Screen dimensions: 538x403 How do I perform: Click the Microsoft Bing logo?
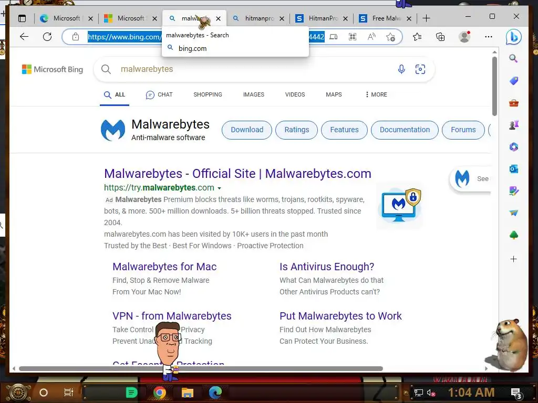53,70
